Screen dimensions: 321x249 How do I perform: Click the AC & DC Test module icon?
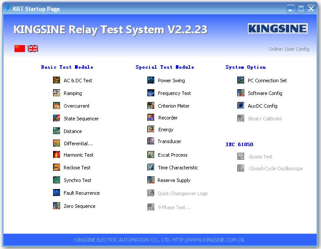point(57,81)
